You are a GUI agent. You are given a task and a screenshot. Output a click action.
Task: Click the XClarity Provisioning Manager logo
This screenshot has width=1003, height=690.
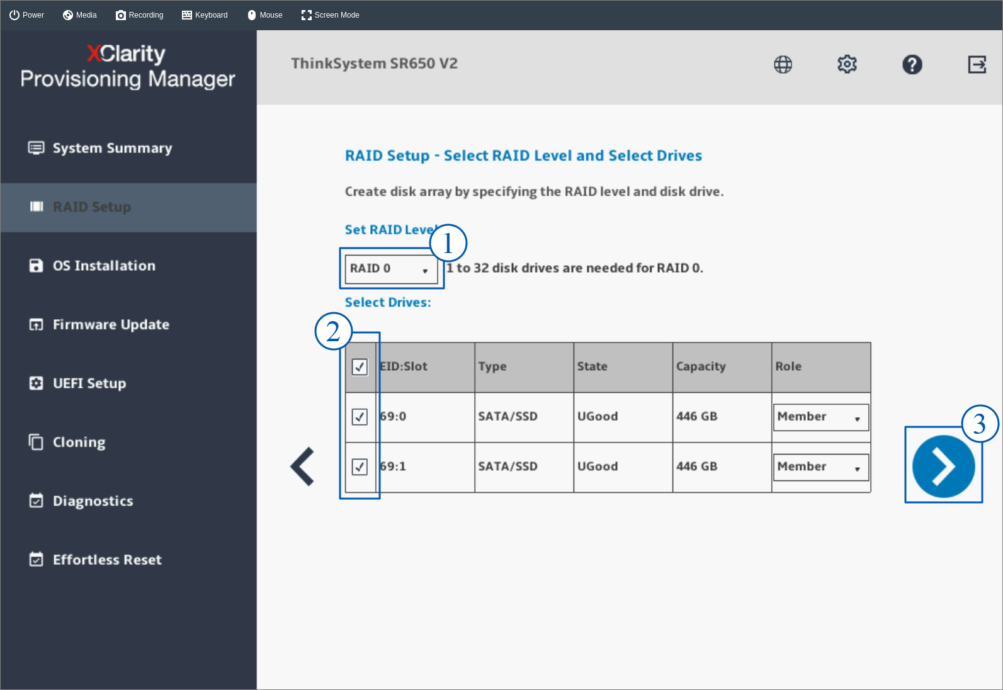(128, 66)
